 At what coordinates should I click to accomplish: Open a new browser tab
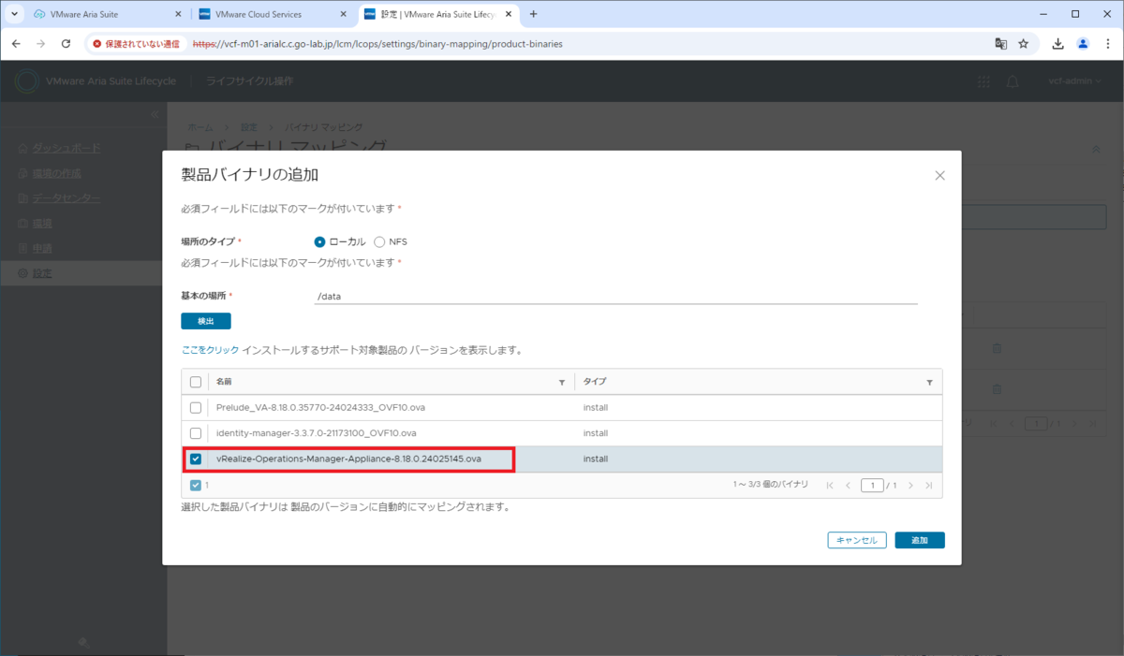pos(534,15)
